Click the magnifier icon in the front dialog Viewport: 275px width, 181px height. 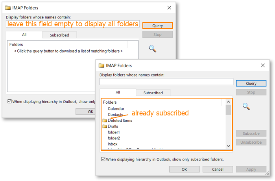[x=246, y=106]
